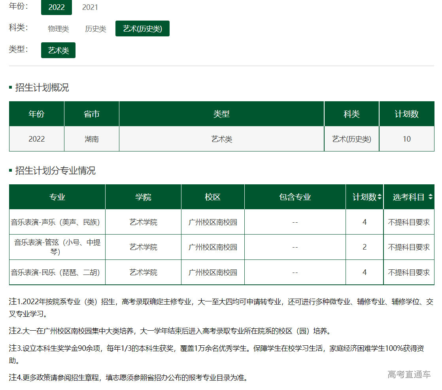Select the 2021 year filter
The width and height of the screenshot is (442, 390).
90,7
